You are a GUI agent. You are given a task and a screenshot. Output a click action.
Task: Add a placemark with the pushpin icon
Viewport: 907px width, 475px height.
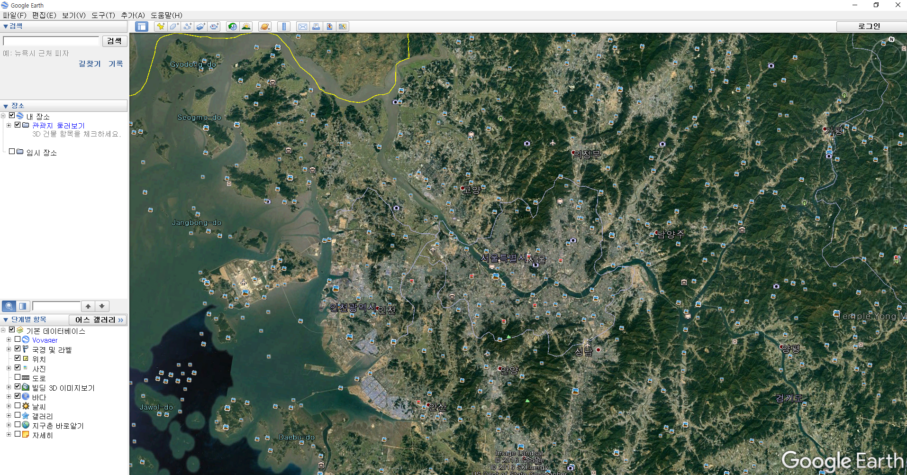click(161, 27)
